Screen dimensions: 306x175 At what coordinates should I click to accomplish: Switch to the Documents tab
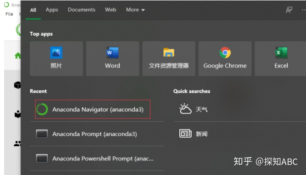click(x=81, y=10)
